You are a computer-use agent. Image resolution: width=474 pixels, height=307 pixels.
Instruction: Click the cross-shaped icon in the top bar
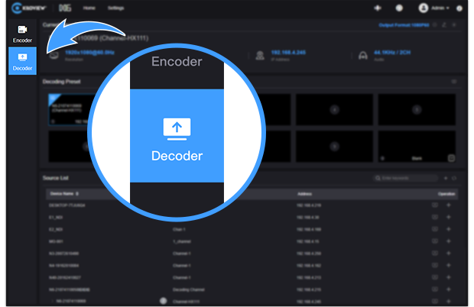[378, 8]
